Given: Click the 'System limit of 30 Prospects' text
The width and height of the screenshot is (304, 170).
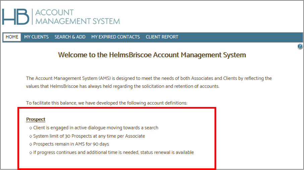Looking at the screenshot, I should point(89,136).
